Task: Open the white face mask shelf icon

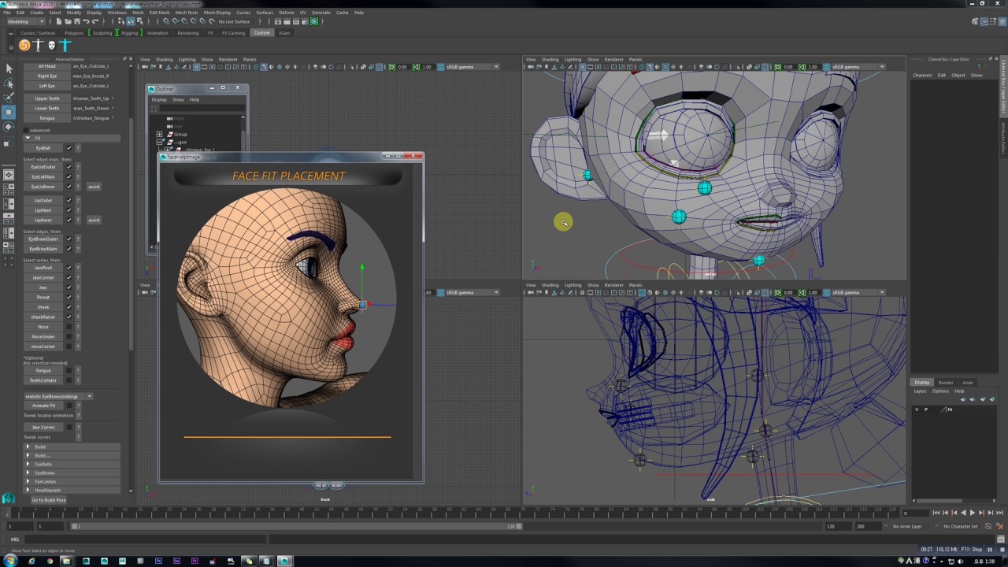Action: pyautogui.click(x=51, y=46)
